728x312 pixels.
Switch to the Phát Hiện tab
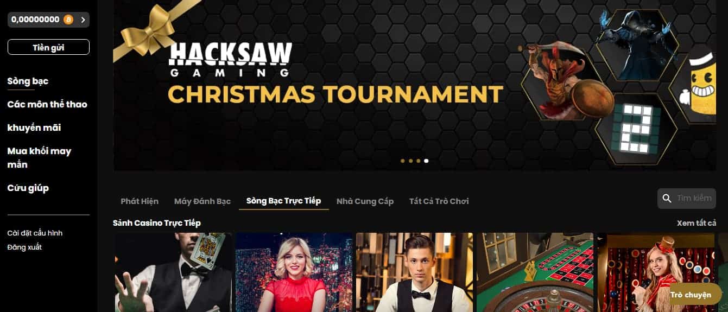point(140,201)
